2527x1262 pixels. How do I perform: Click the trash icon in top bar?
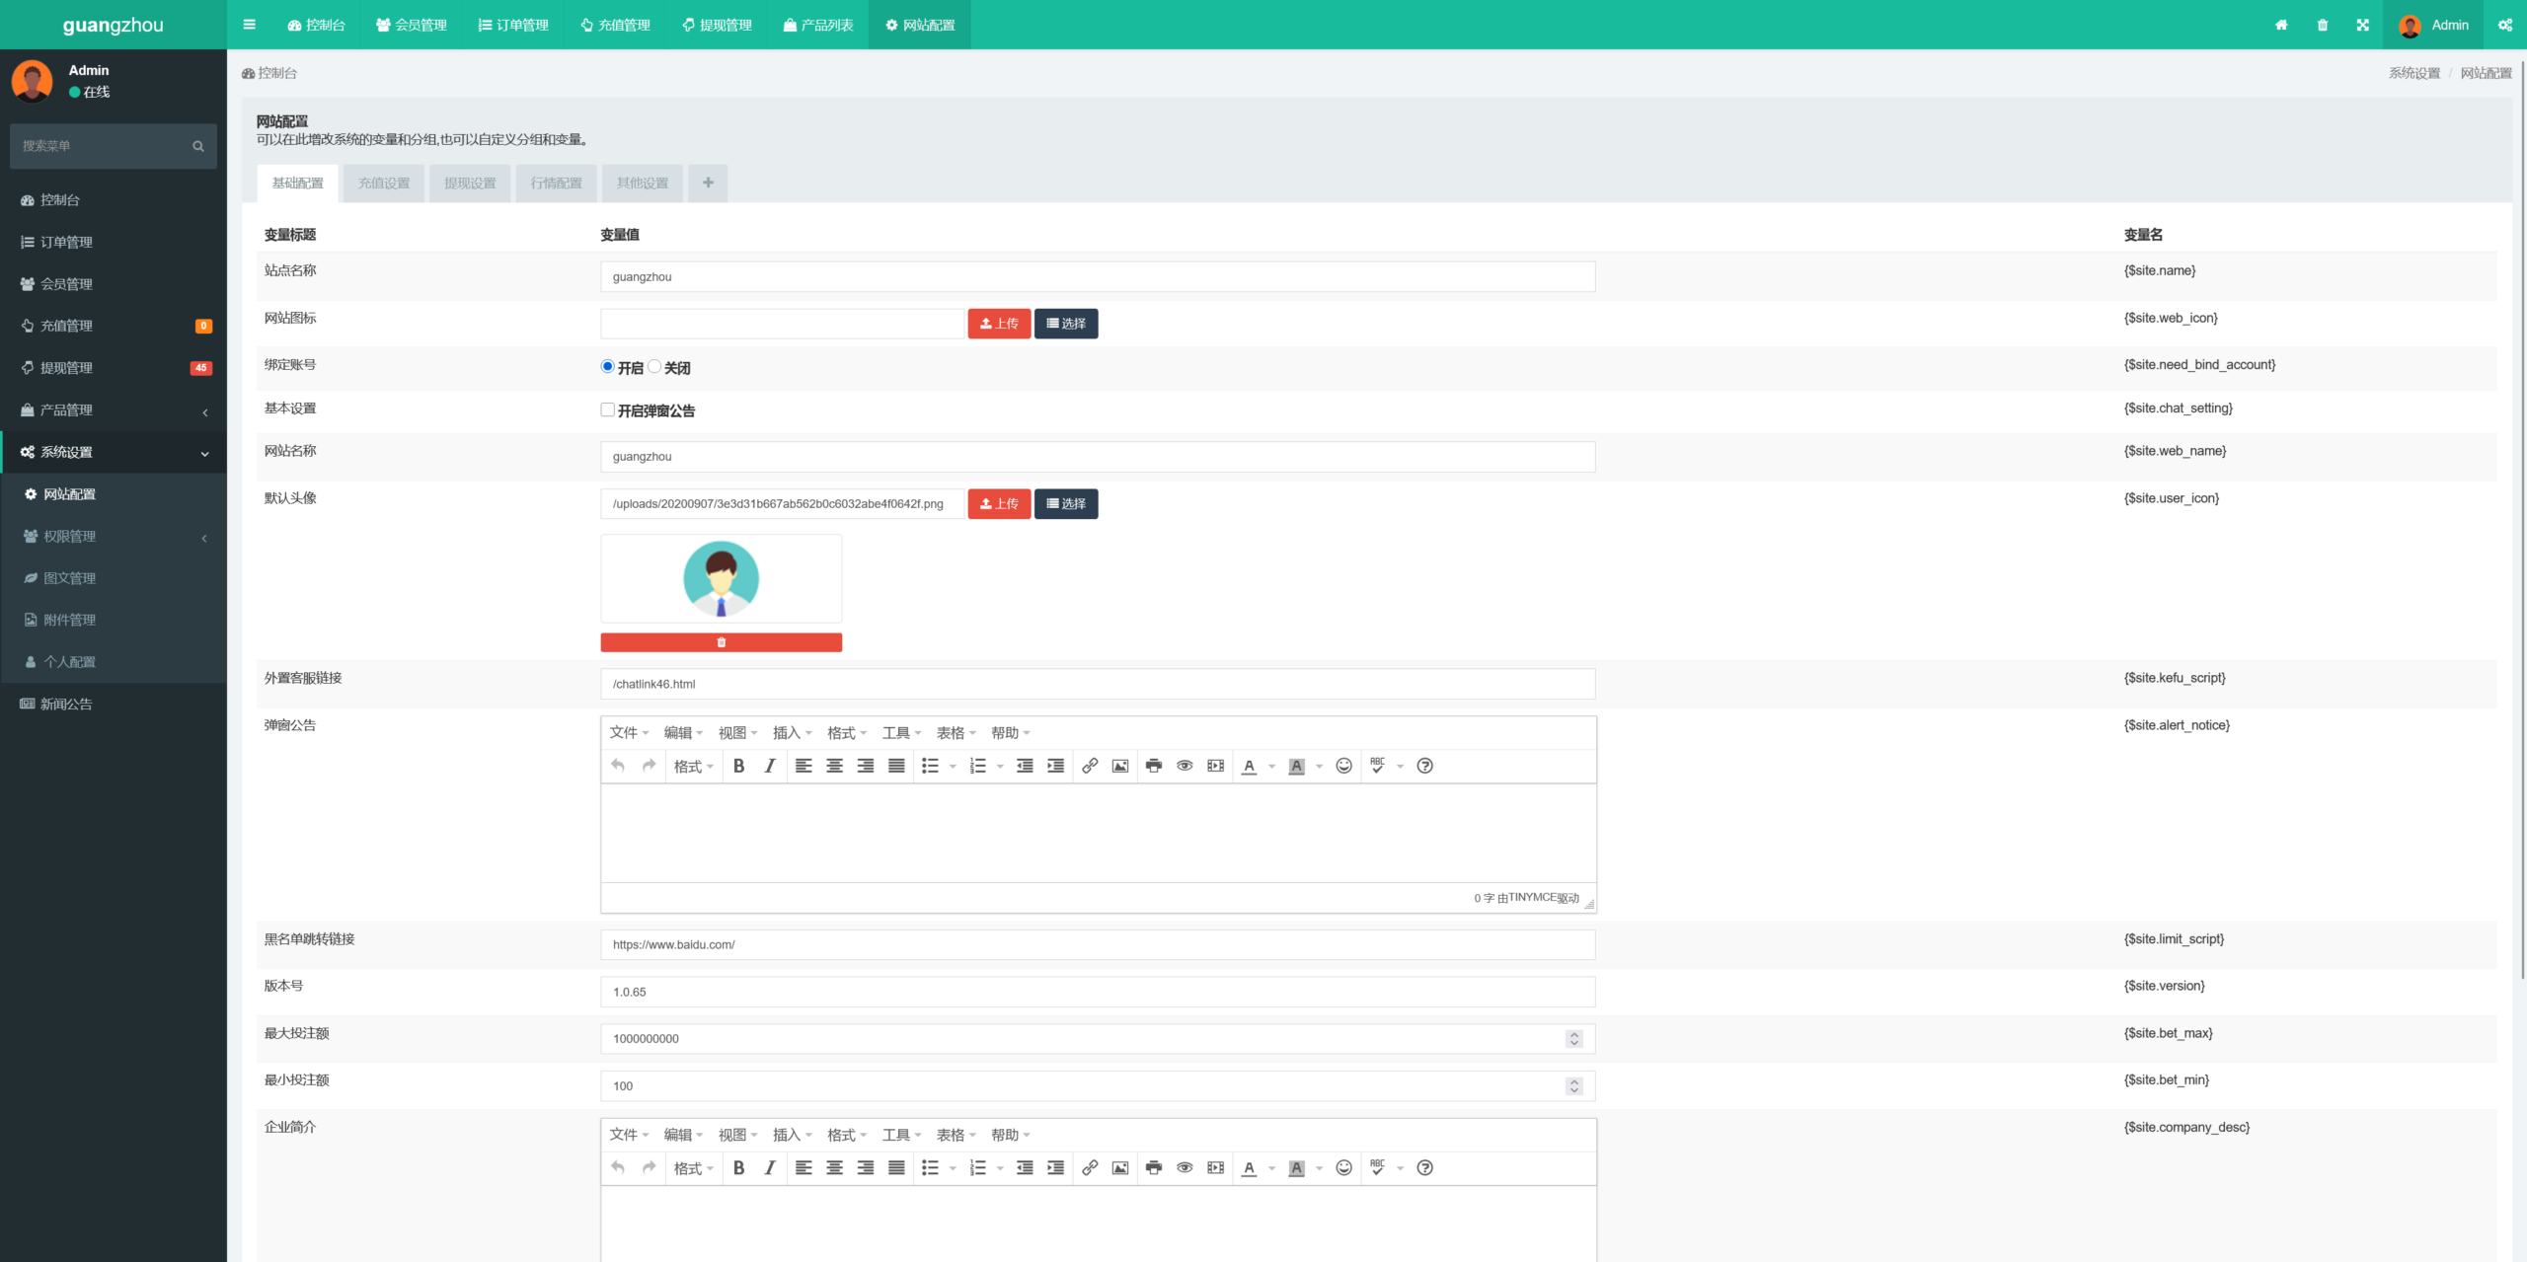click(x=2322, y=25)
